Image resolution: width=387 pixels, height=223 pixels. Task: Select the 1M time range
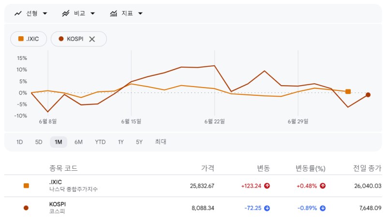click(x=59, y=142)
